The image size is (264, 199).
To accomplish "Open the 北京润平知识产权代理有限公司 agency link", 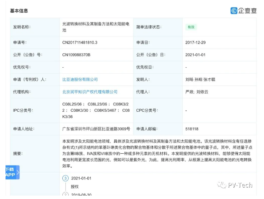I will click(90, 91).
